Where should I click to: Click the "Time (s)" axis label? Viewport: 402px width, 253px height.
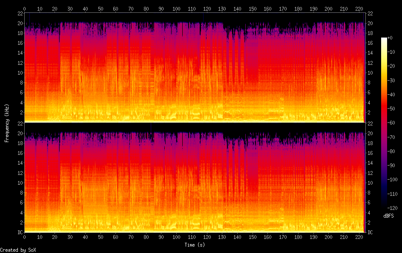point(195,245)
